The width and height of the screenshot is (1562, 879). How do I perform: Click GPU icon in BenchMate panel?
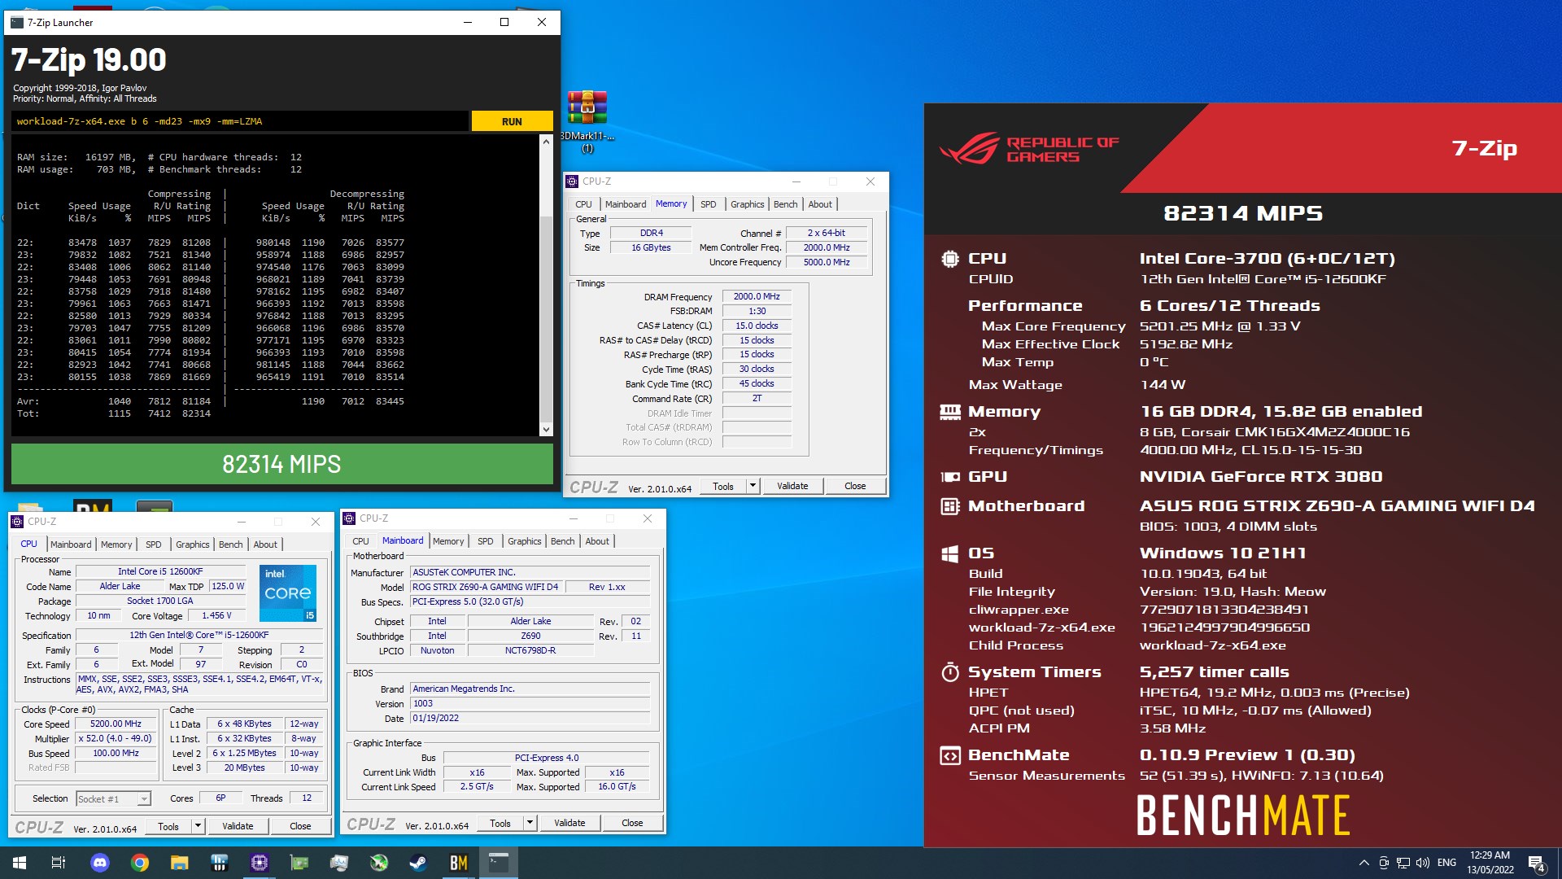coord(949,477)
